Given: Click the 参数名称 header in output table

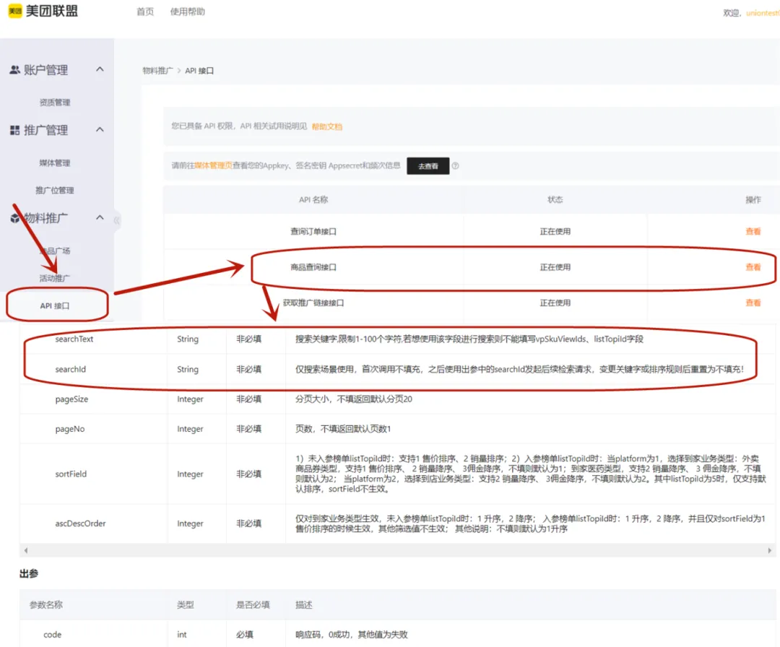Looking at the screenshot, I should point(45,605).
